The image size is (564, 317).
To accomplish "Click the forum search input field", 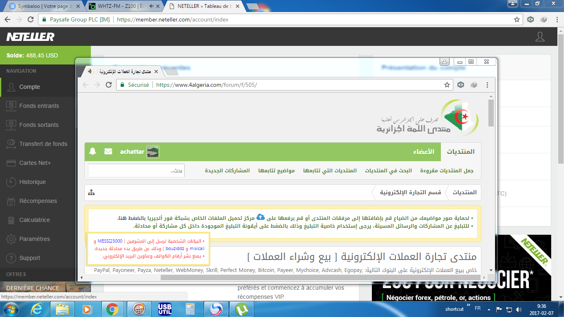I will click(x=136, y=171).
